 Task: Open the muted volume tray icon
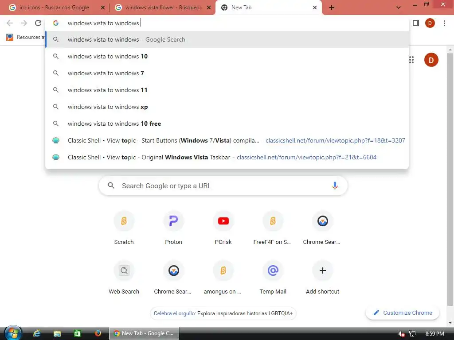tap(401, 334)
